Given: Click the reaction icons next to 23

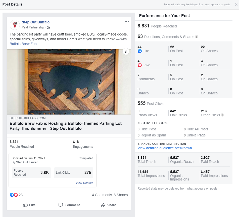Looking at the screenshot, I should (14, 195).
